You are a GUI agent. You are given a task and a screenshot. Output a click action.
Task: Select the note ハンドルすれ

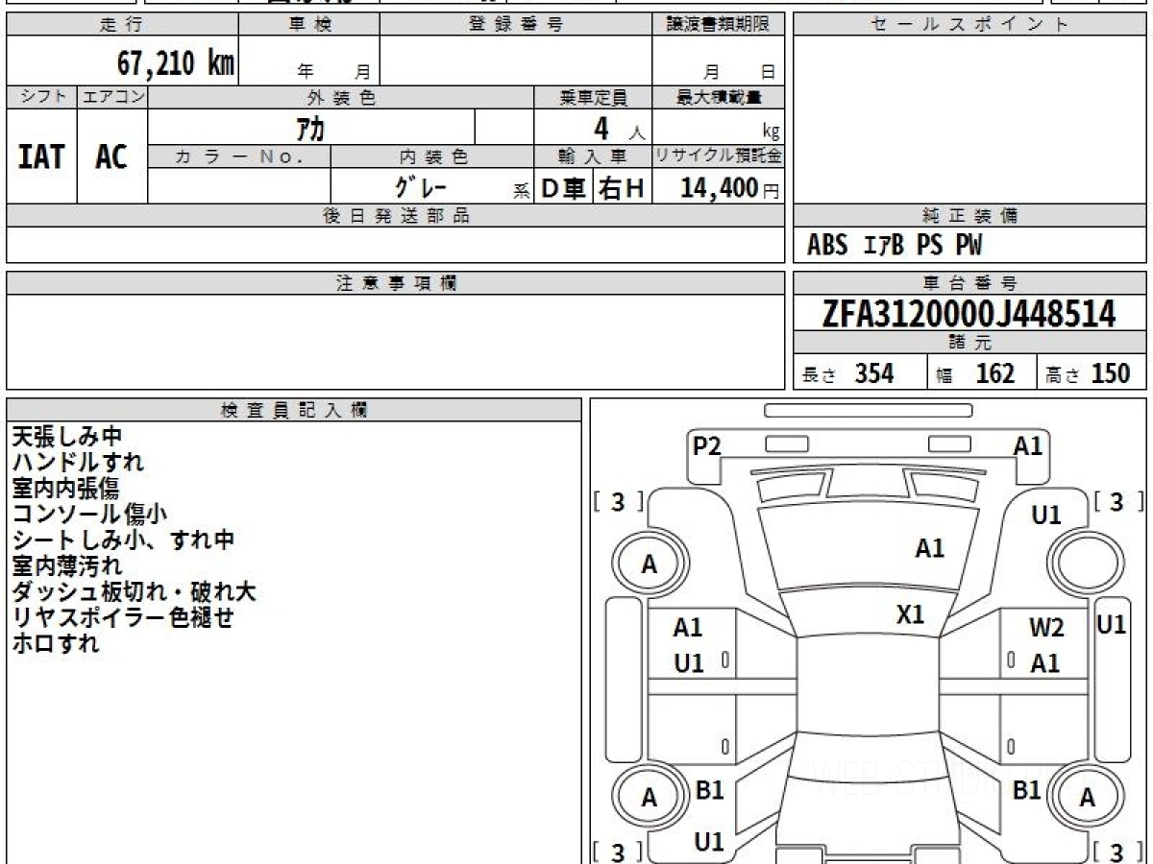[x=79, y=463]
